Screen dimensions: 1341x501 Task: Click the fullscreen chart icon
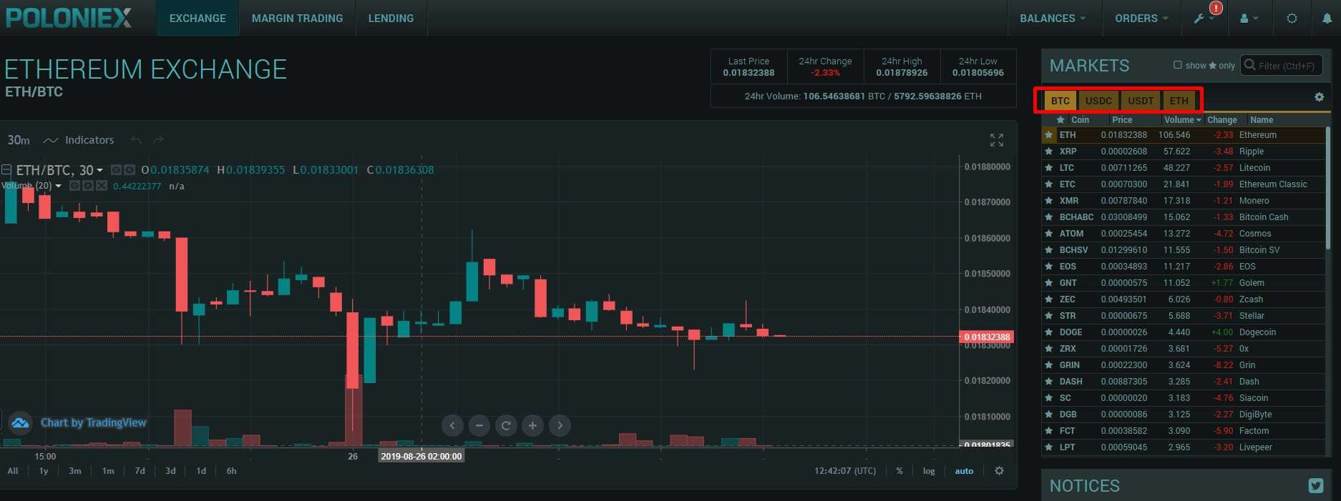tap(996, 140)
